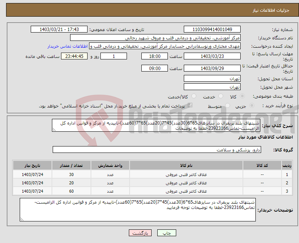
Task: Select the جزیی purchase type radio
Action: [x=252, y=106]
